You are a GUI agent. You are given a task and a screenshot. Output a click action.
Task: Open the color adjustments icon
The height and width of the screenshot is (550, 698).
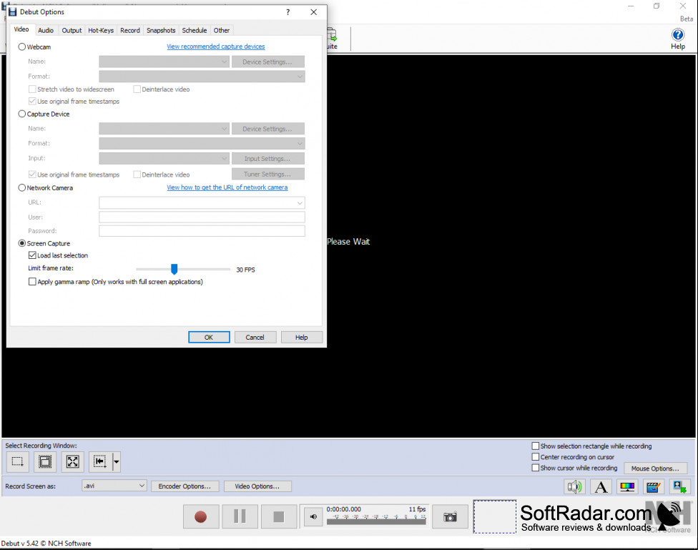[x=627, y=487]
